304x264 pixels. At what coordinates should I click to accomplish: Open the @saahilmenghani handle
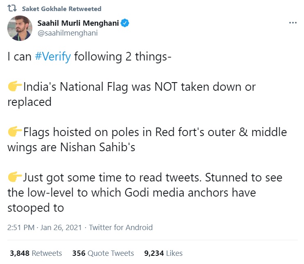pos(68,33)
